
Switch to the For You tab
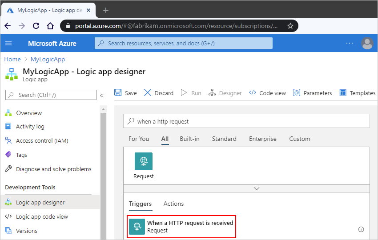click(x=139, y=139)
